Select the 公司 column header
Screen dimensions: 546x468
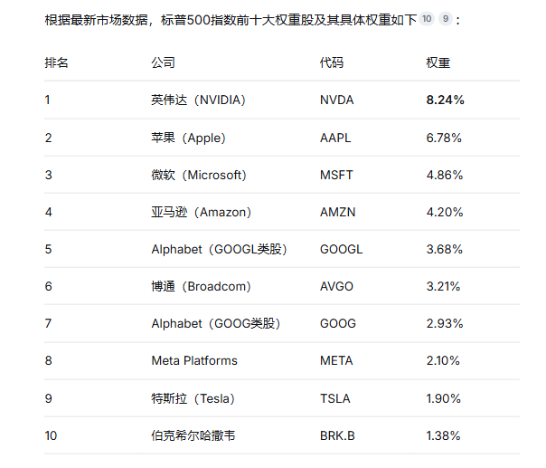[163, 62]
